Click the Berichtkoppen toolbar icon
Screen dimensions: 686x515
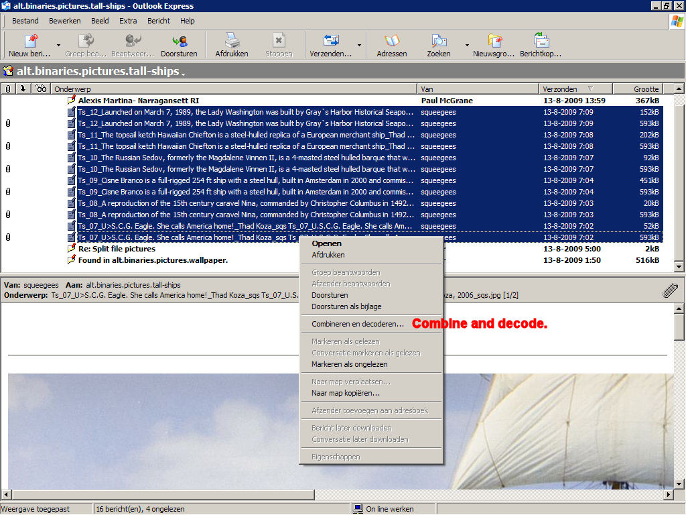coord(541,41)
